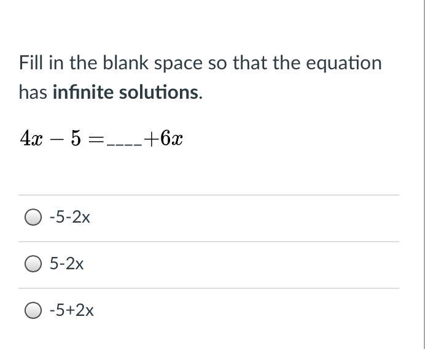Click the word "has" on the second line
Viewport: 425px width, 349px height.
click(x=33, y=92)
